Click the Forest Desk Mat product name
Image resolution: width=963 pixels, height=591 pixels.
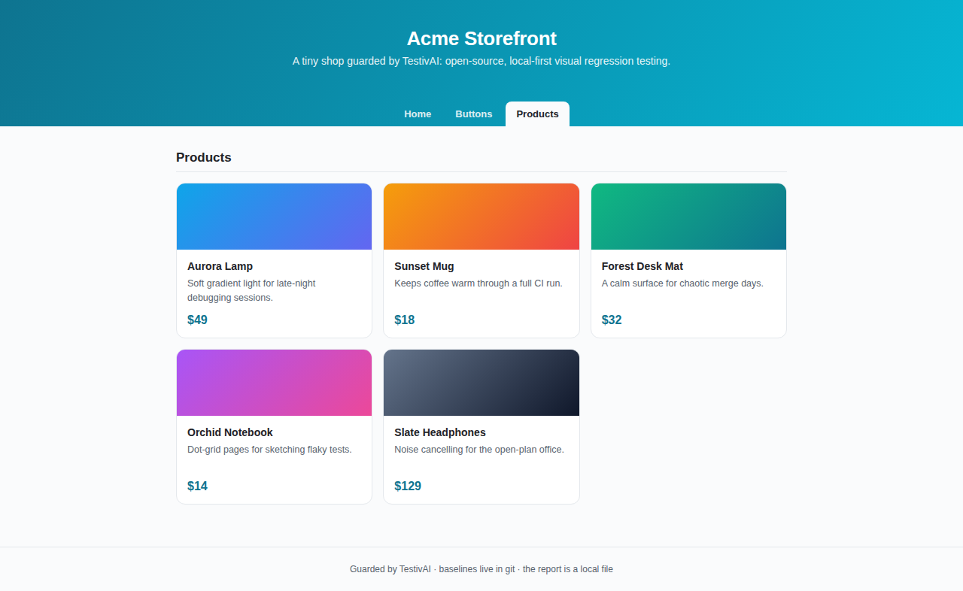(643, 266)
